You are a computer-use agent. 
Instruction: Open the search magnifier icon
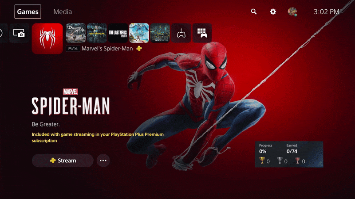[253, 11]
